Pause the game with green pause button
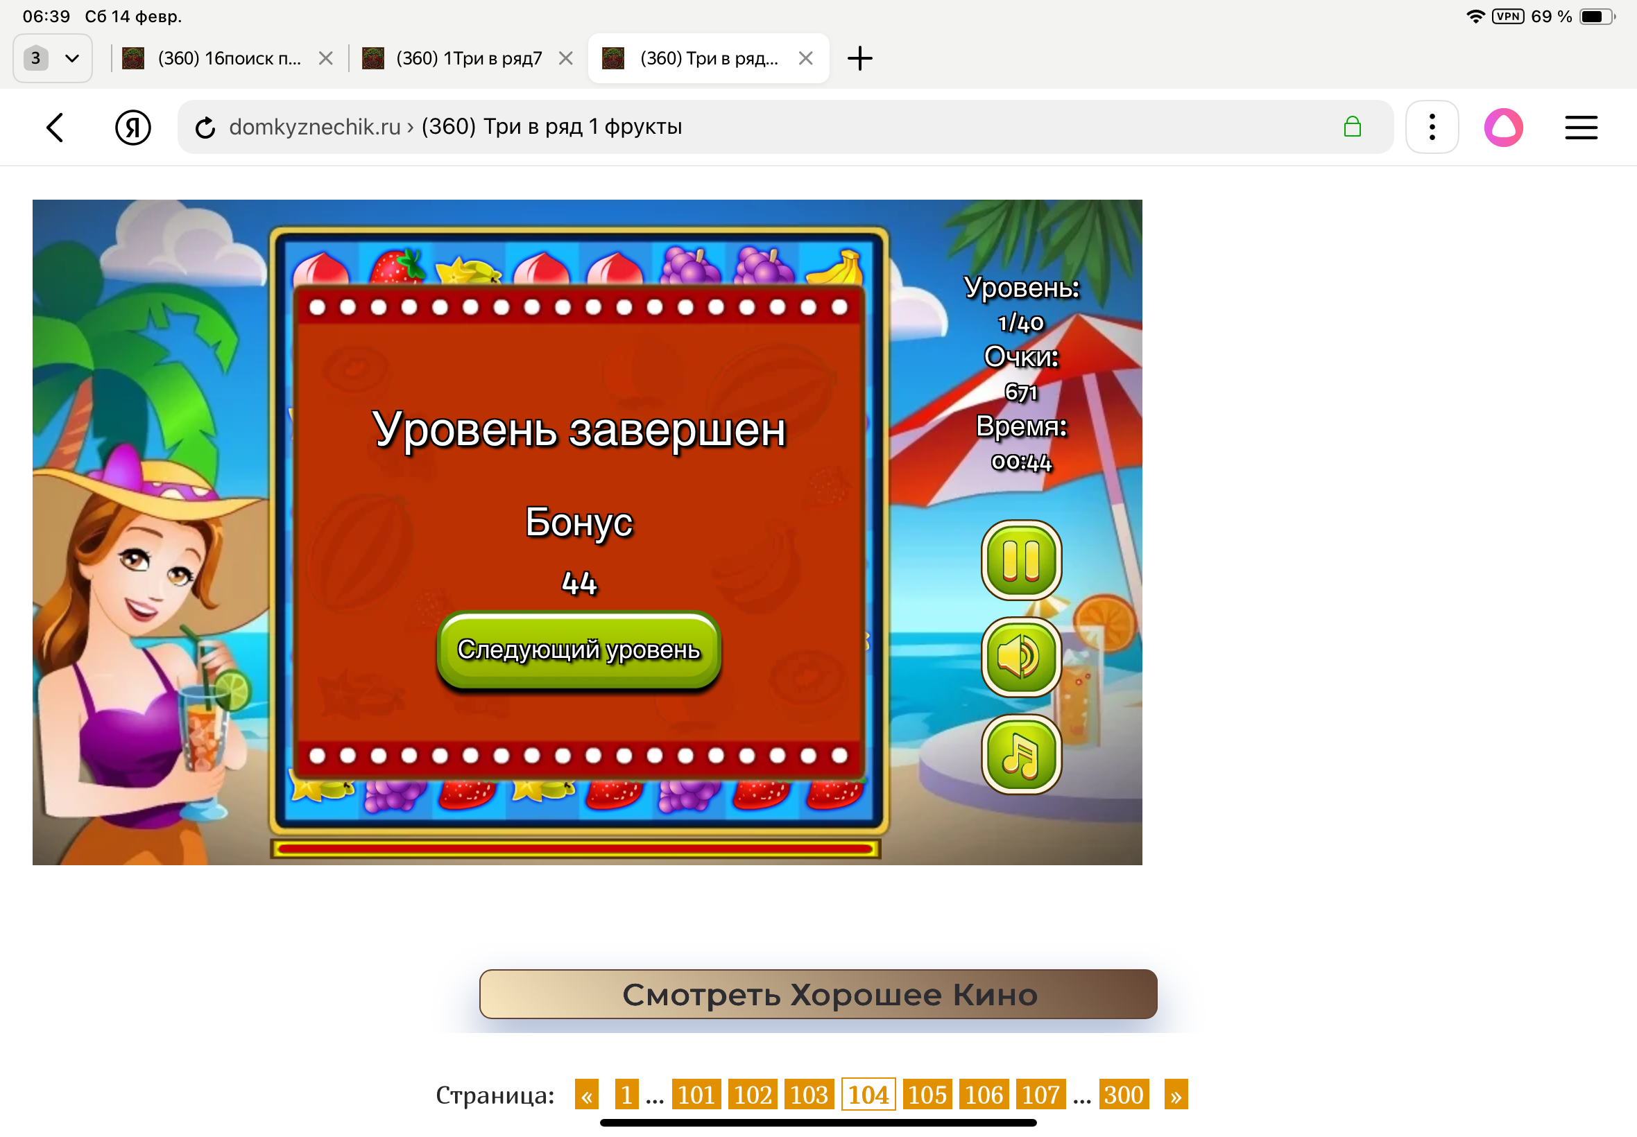 (1020, 561)
